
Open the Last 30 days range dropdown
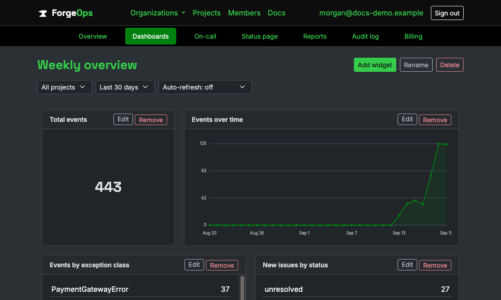pos(125,87)
